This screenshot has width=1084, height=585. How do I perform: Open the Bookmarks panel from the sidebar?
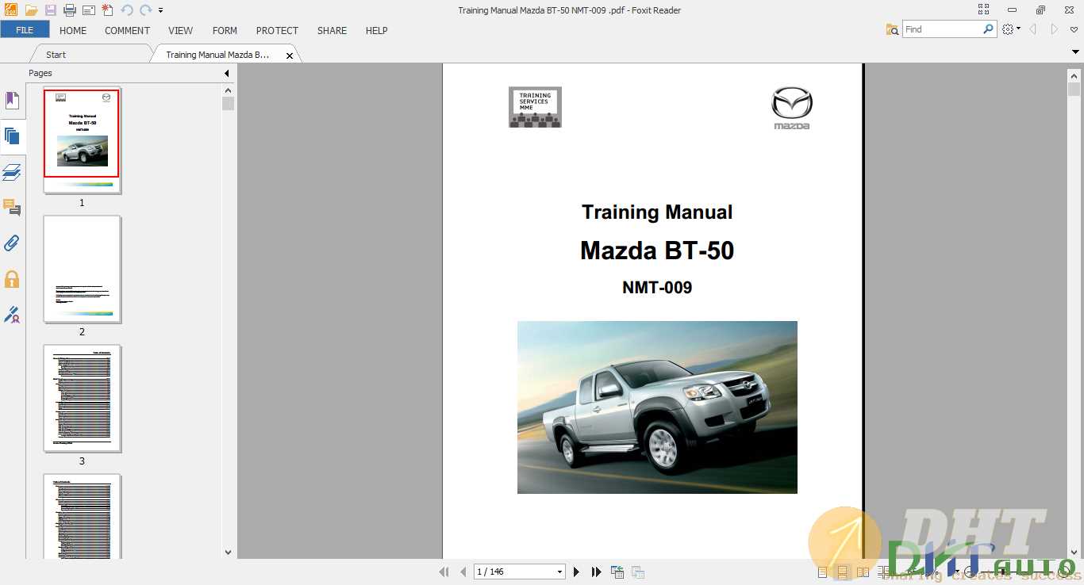[x=12, y=101]
